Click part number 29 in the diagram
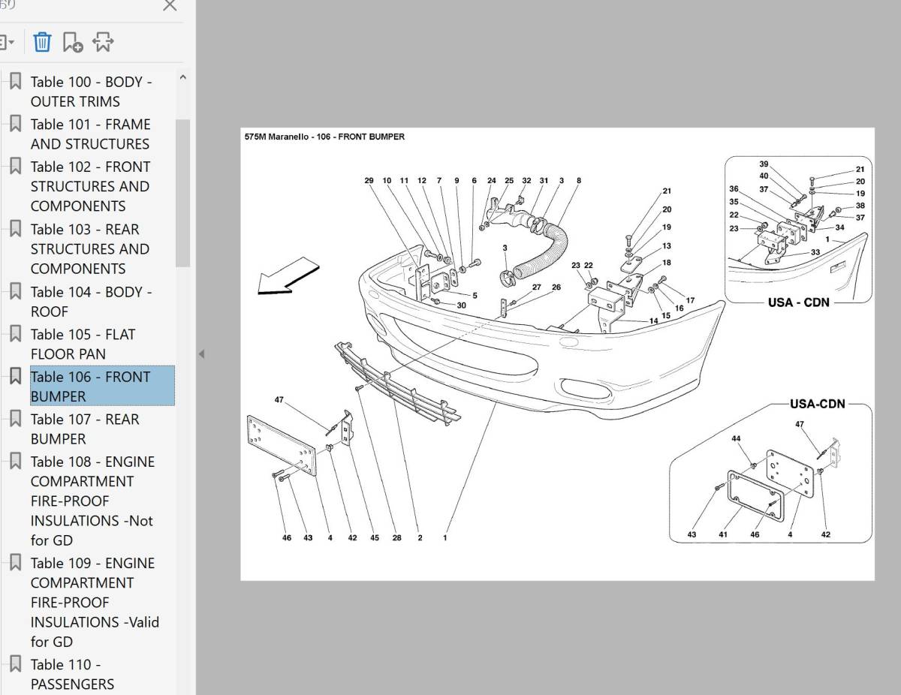Viewport: 901px width, 695px height. click(369, 180)
